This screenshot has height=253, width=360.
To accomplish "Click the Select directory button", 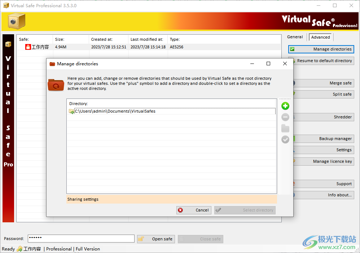I will coord(245,210).
